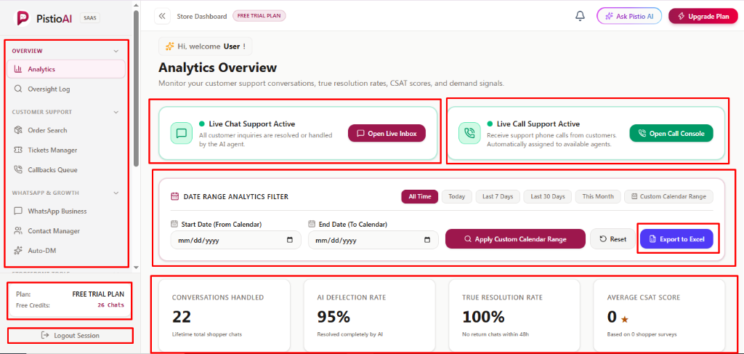Click the Upgrade Plan button

tap(703, 16)
